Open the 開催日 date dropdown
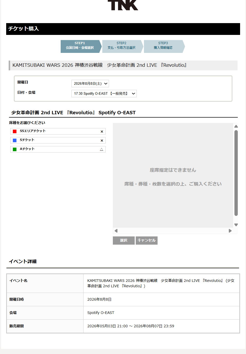This screenshot has width=246, height=354. [90, 83]
